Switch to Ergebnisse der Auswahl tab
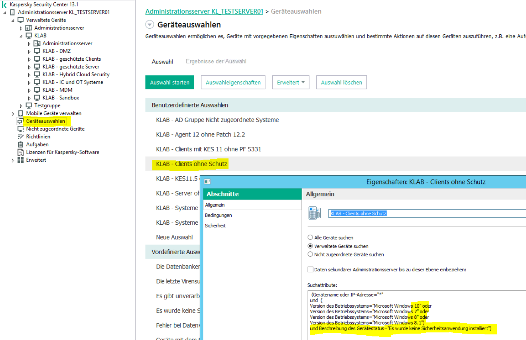Image resolution: width=526 pixels, height=340 pixels. (216, 61)
